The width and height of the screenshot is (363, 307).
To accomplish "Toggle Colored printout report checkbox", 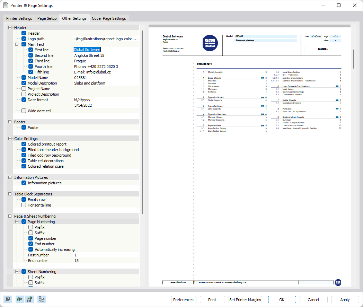I will pyautogui.click(x=24, y=144).
